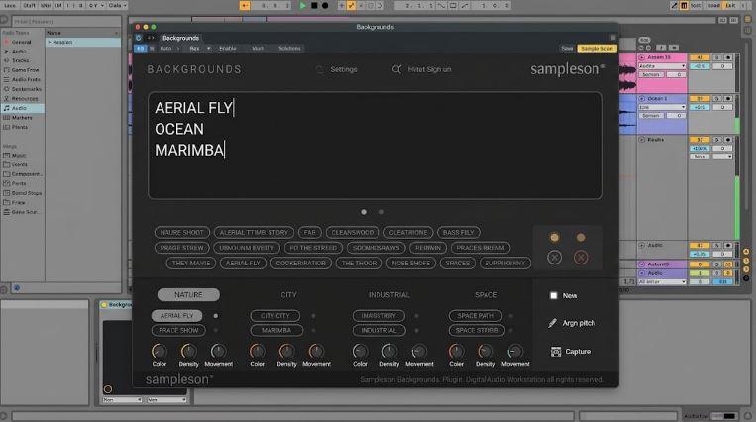This screenshot has width=756, height=422.
Task: Click the right orange circle icon in side panel
Action: click(581, 238)
